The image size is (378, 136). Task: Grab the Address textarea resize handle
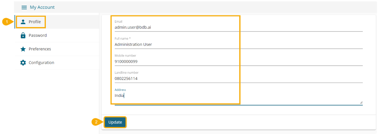[361, 103]
